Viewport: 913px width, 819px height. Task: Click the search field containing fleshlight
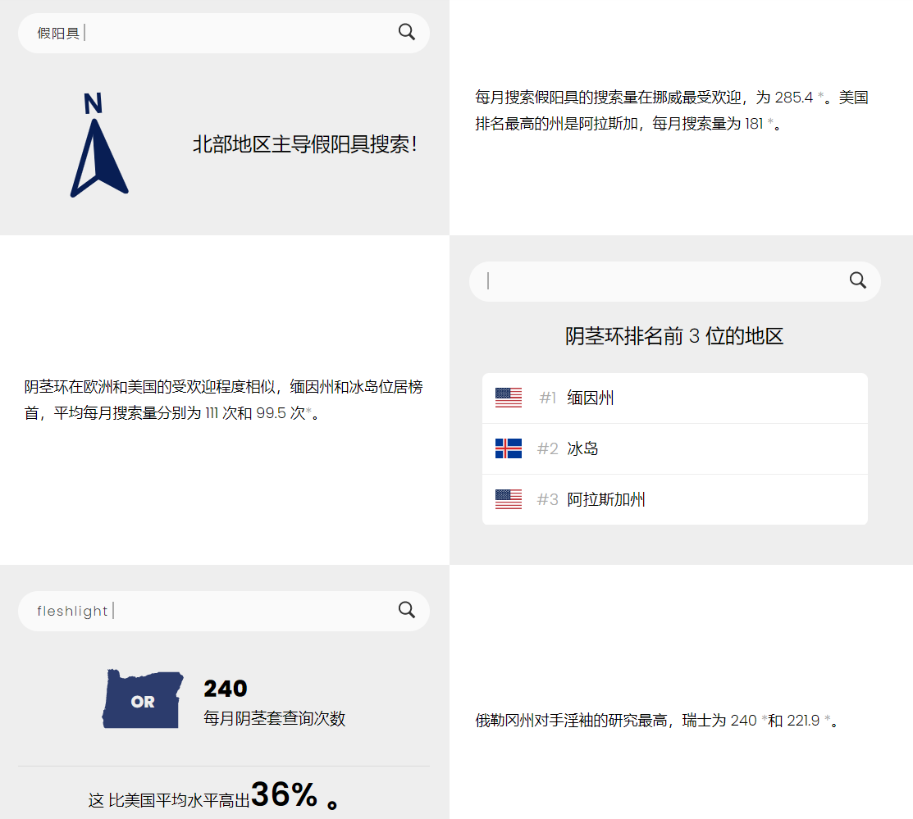pyautogui.click(x=224, y=612)
